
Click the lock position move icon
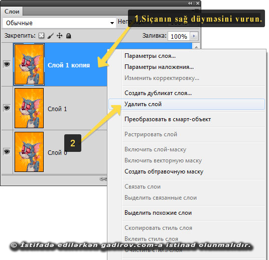[x=60, y=36]
